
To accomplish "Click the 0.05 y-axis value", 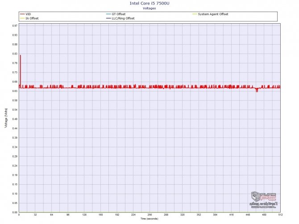I will 15,203.
